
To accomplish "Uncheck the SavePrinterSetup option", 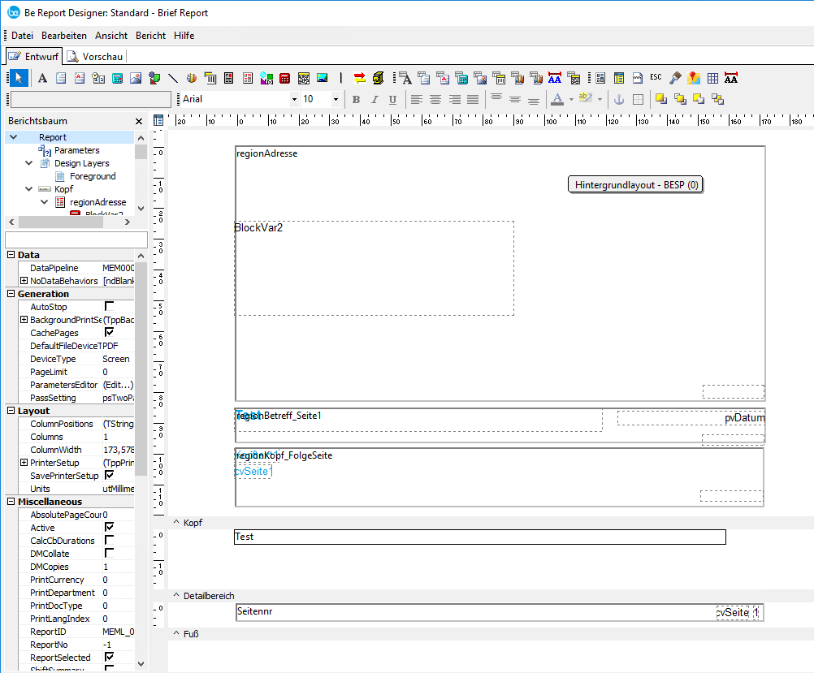I will pos(109,476).
